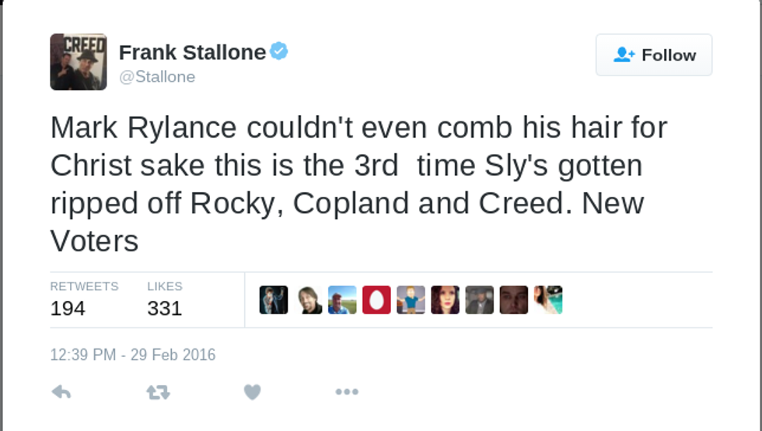This screenshot has width=762, height=431.
Task: Select the cartoon character avatar in blue shirt
Action: [411, 300]
